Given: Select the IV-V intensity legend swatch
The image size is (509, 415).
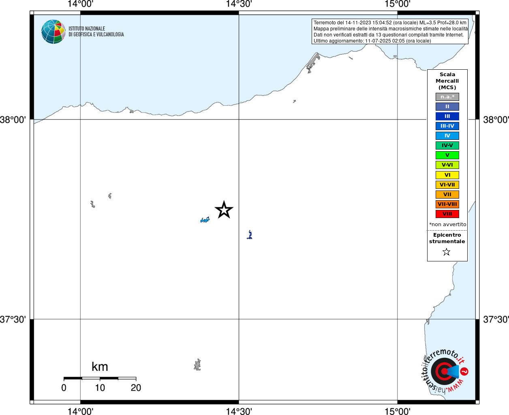Looking at the screenshot, I should pos(447,145).
